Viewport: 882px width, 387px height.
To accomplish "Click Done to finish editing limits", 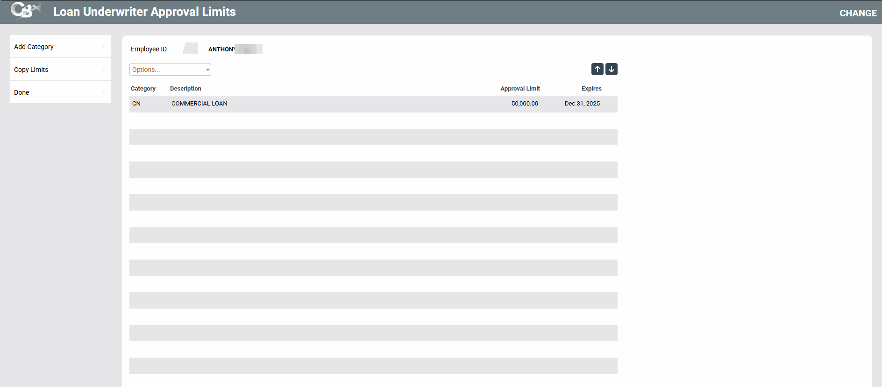I will [21, 92].
